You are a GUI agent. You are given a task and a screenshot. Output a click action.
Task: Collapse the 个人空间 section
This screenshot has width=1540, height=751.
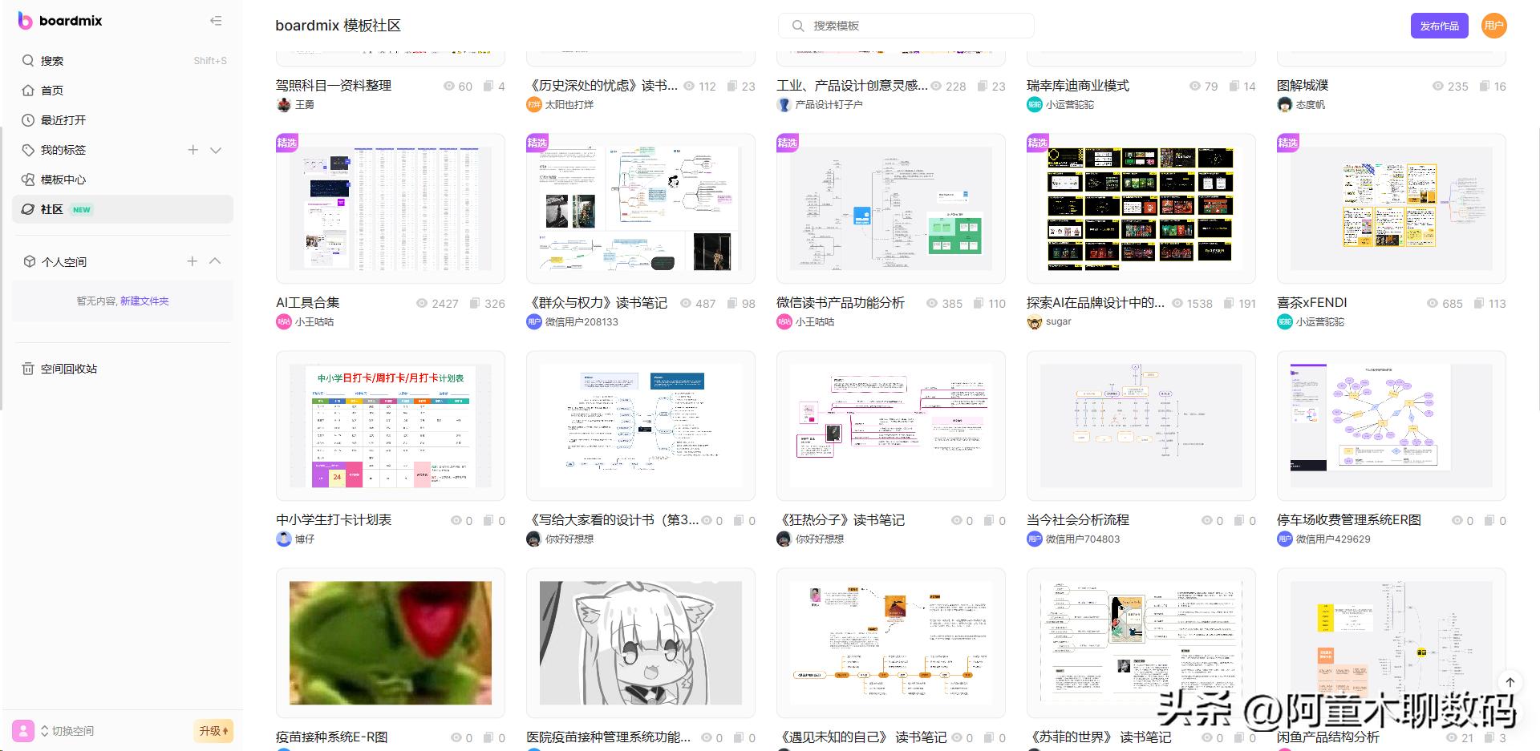click(215, 260)
